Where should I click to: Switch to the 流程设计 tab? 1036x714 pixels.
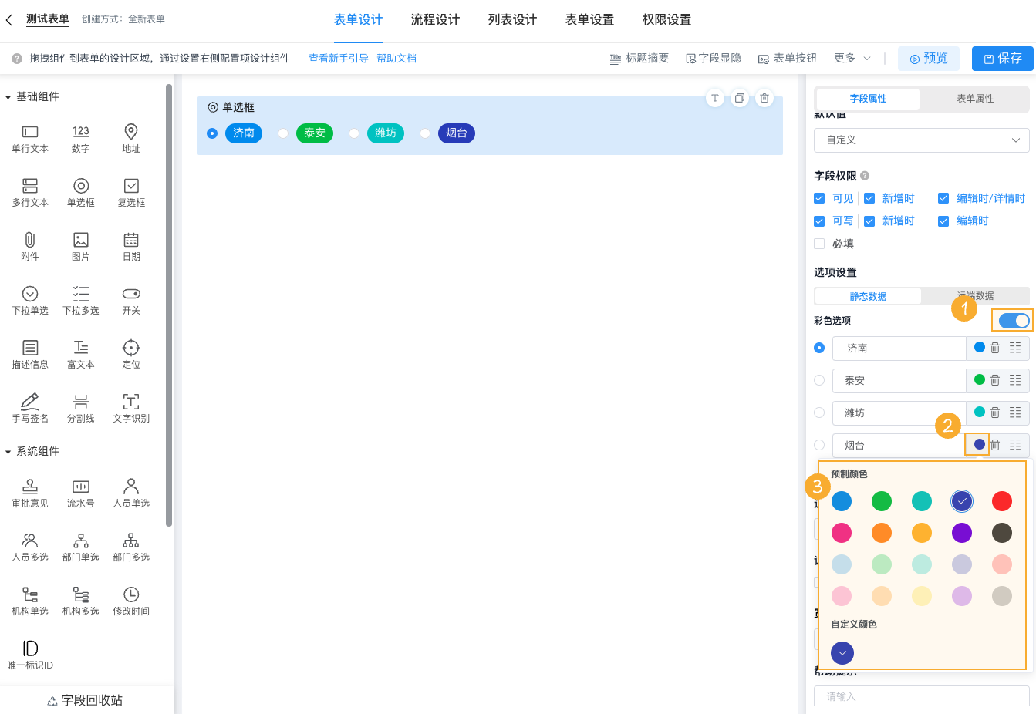pos(435,19)
